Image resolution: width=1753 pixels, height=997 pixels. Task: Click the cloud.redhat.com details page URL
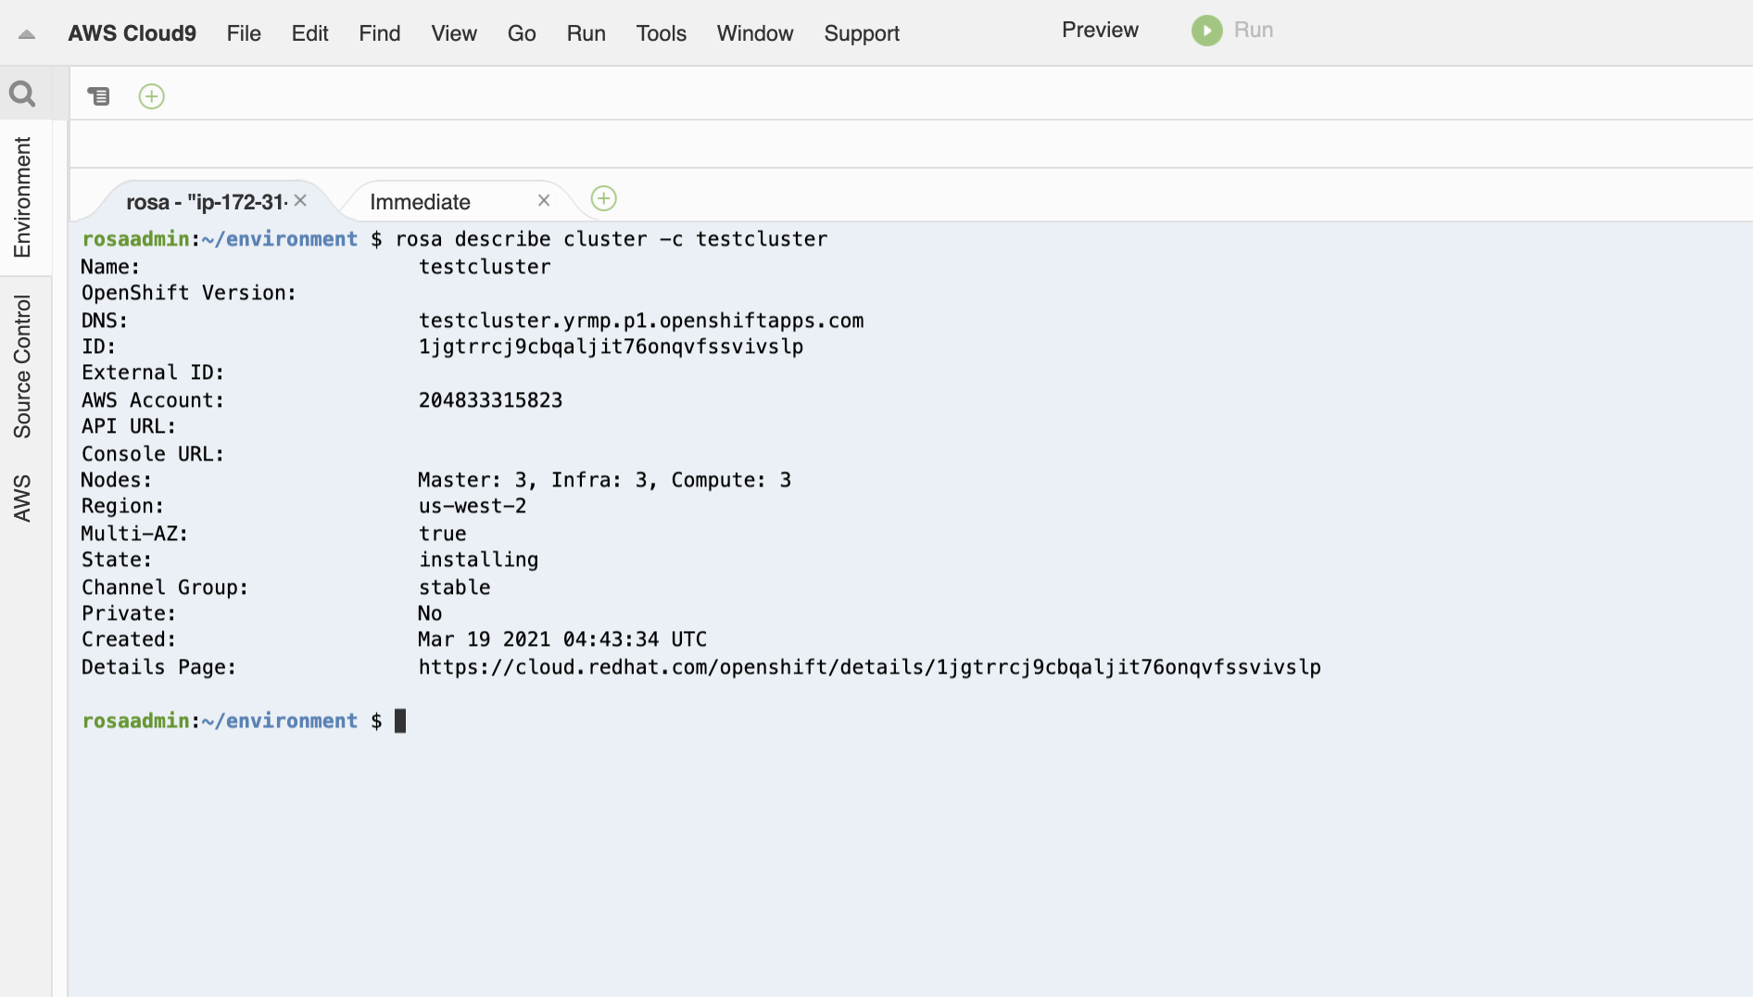(869, 667)
